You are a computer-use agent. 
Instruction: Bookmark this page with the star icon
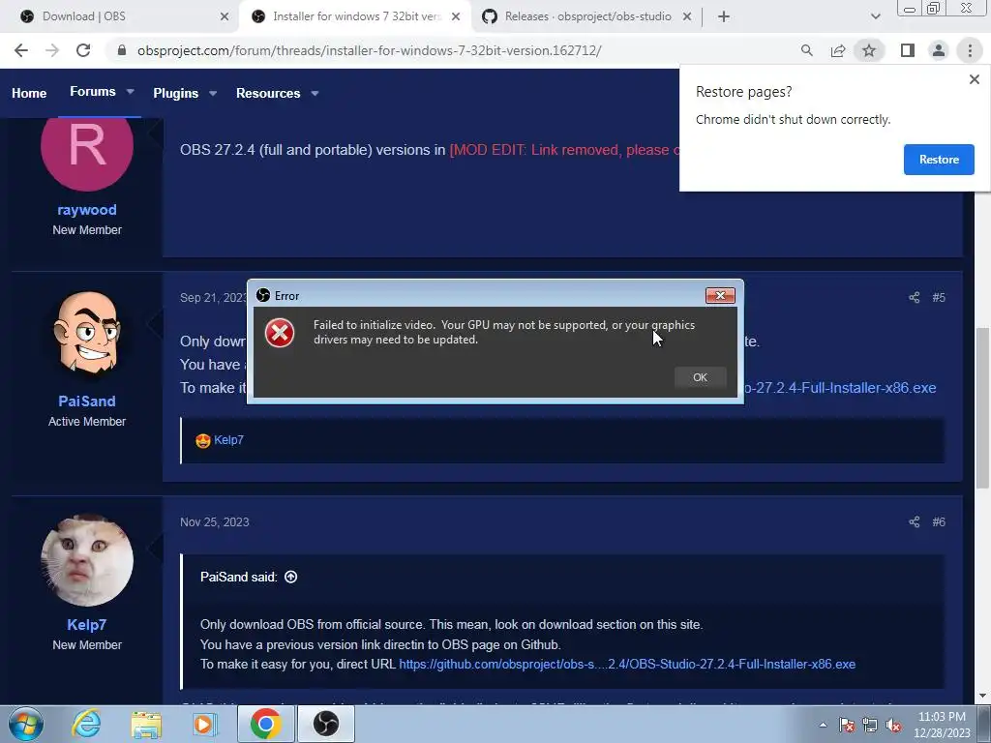point(869,50)
